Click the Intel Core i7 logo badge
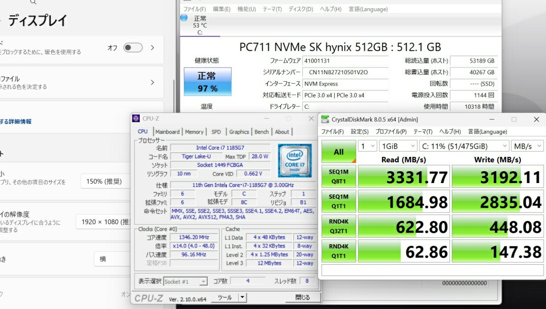This screenshot has height=309, width=546. (294, 160)
